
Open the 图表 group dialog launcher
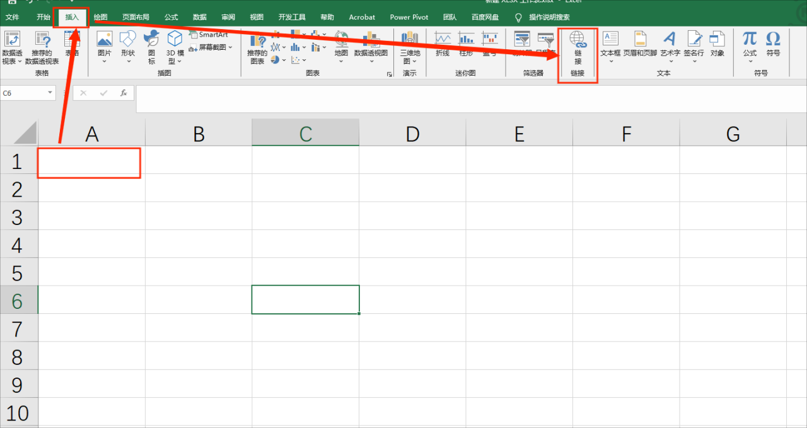click(389, 74)
